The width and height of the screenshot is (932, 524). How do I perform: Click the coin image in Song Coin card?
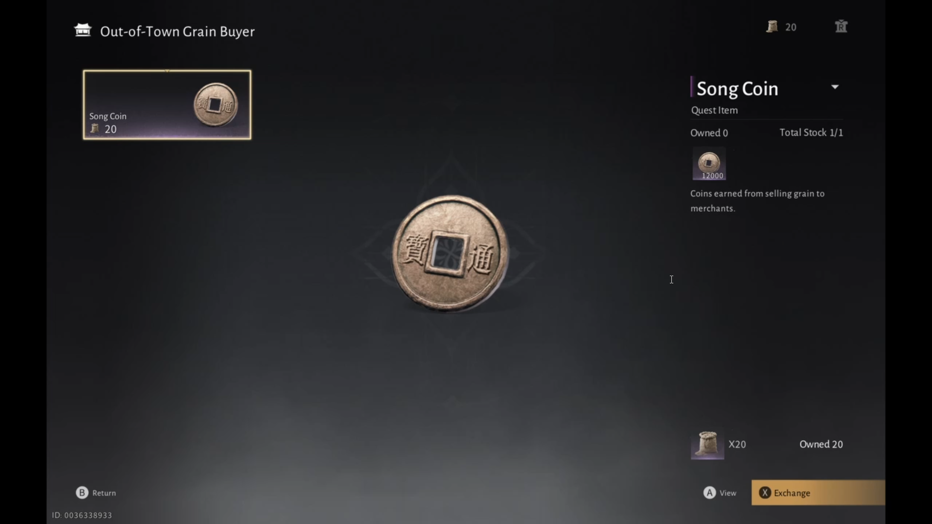coord(216,104)
